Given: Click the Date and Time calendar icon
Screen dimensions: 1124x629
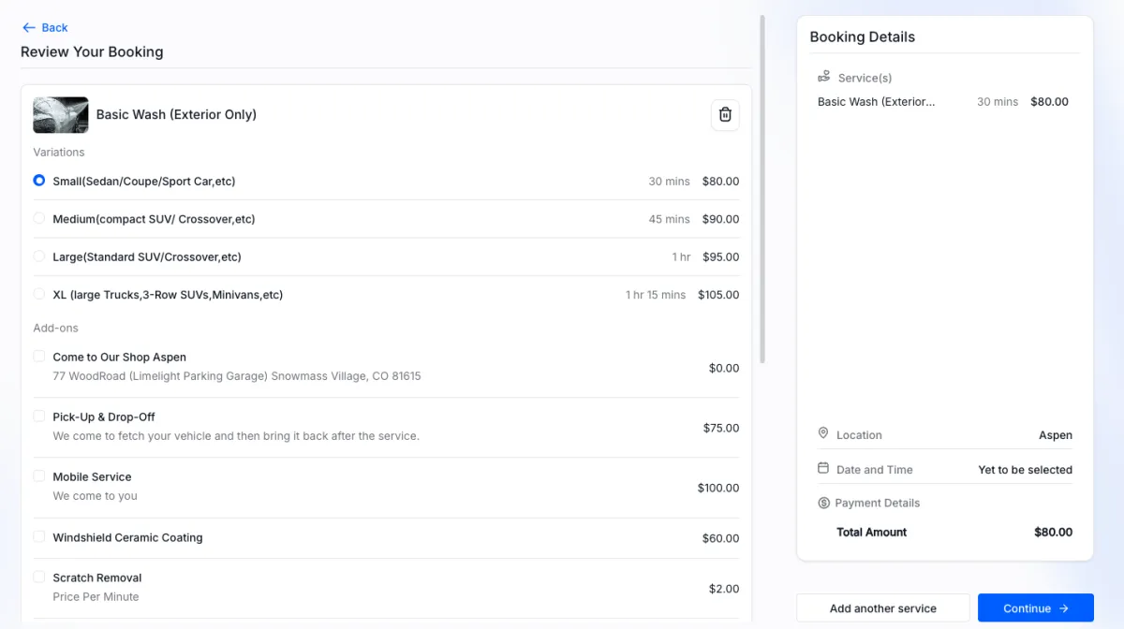Looking at the screenshot, I should click(823, 469).
